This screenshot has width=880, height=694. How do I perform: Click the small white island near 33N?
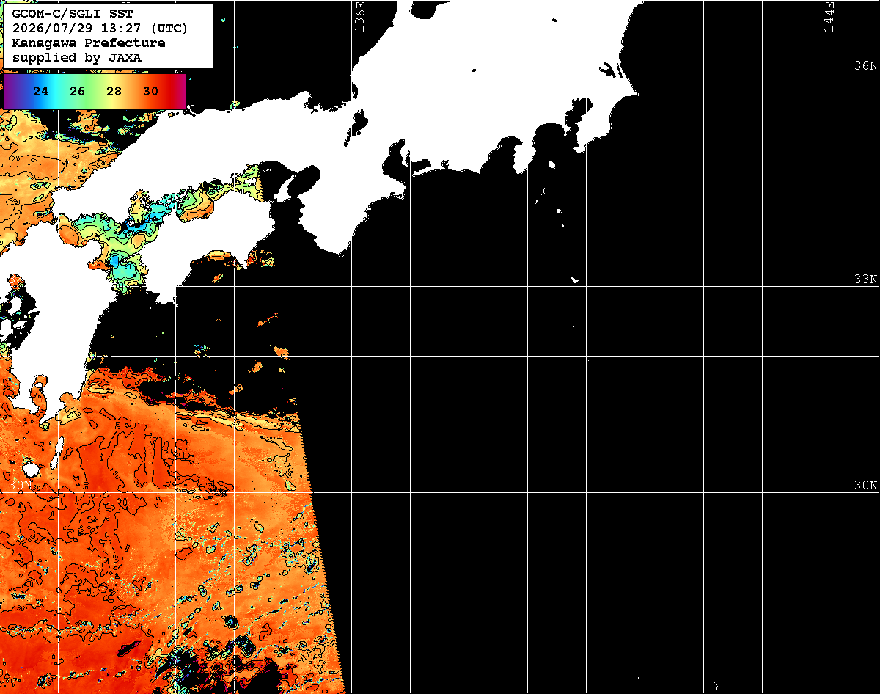click(x=576, y=280)
